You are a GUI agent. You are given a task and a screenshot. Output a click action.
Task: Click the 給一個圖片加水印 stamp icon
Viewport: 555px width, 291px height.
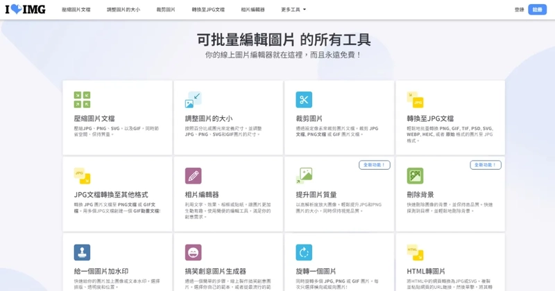click(82, 252)
